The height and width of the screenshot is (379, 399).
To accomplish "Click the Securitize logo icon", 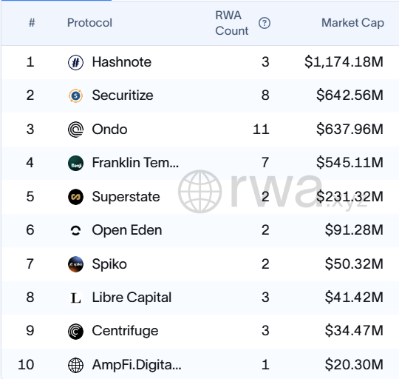I will tap(75, 95).
